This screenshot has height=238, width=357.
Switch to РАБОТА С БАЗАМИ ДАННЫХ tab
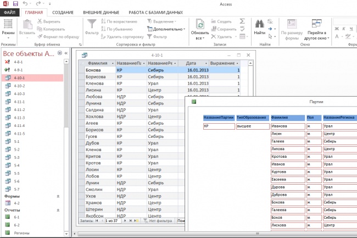coord(156,12)
